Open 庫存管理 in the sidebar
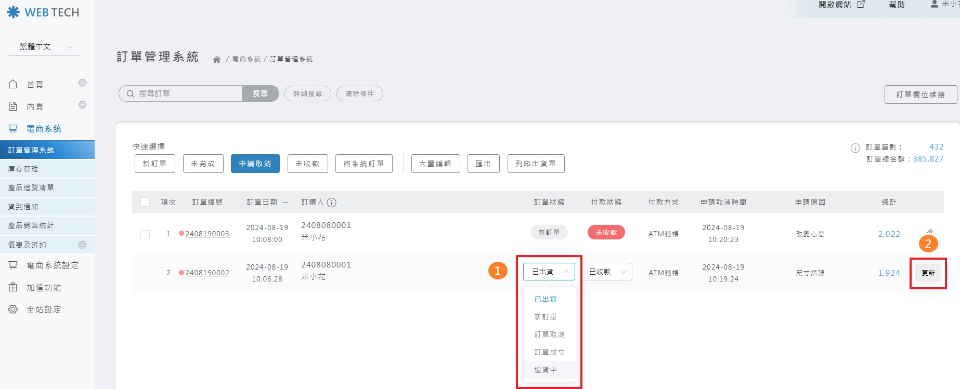Viewport: 960px width, 389px height. point(23,169)
